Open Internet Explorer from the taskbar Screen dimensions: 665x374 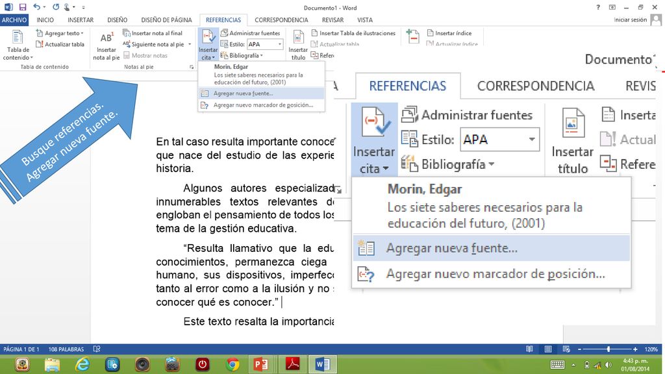82,364
